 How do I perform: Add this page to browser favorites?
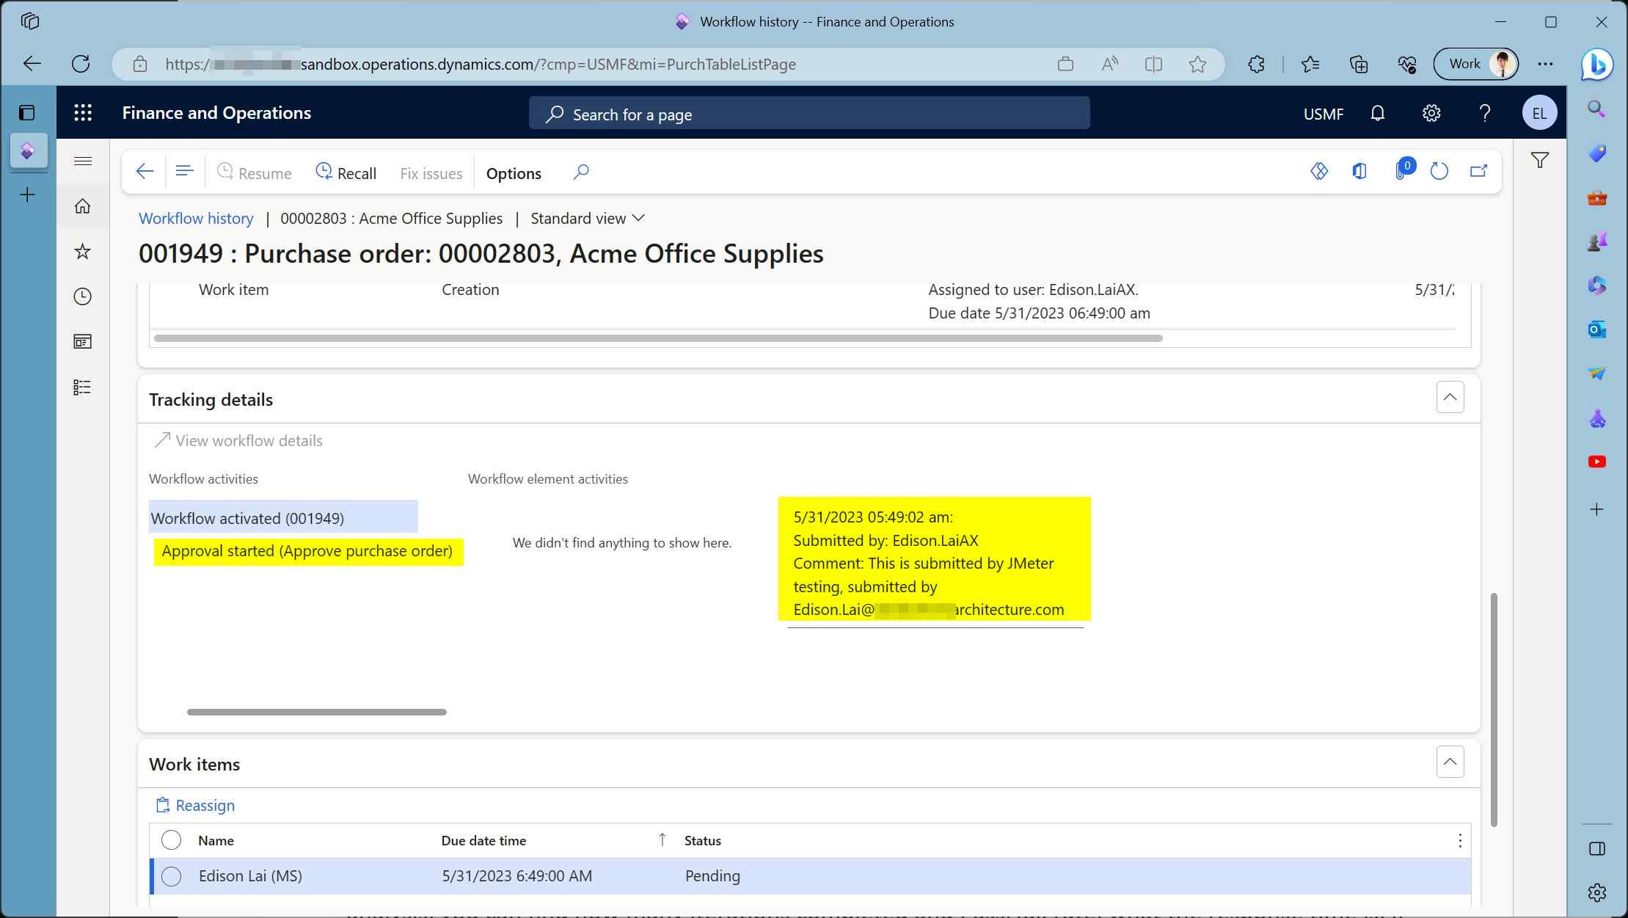click(1197, 65)
